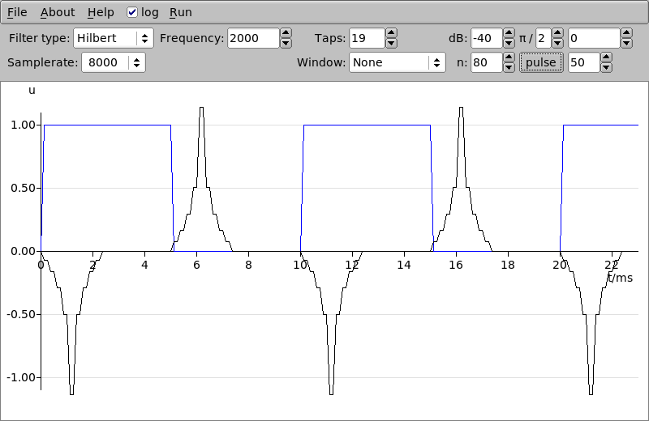This screenshot has width=649, height=421.
Task: Decrease Taps with the down arrow
Action: [x=391, y=43]
